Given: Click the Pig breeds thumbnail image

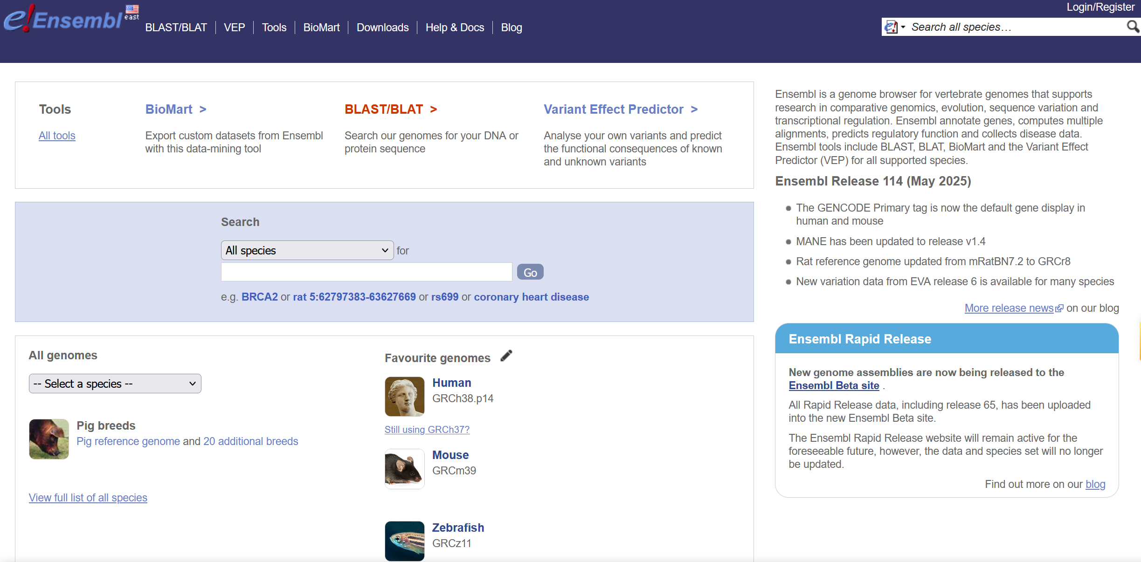Looking at the screenshot, I should (49, 439).
